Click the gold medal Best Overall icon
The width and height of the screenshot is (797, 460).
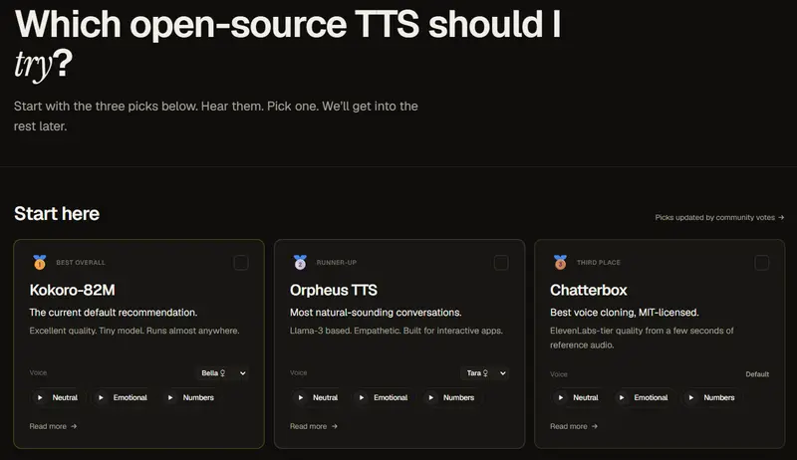click(x=40, y=262)
